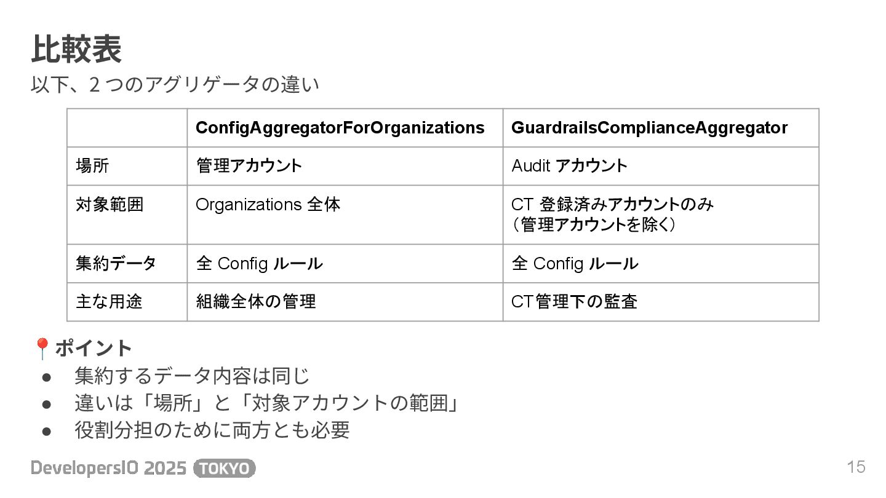Image resolution: width=886 pixels, height=498 pixels.
Task: Click the DevelopersIO 2025 logo
Action: (x=109, y=468)
